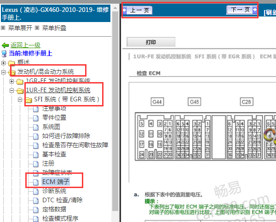
Task: Click the document icon next to 诊断系统
Action: tap(36, 191)
